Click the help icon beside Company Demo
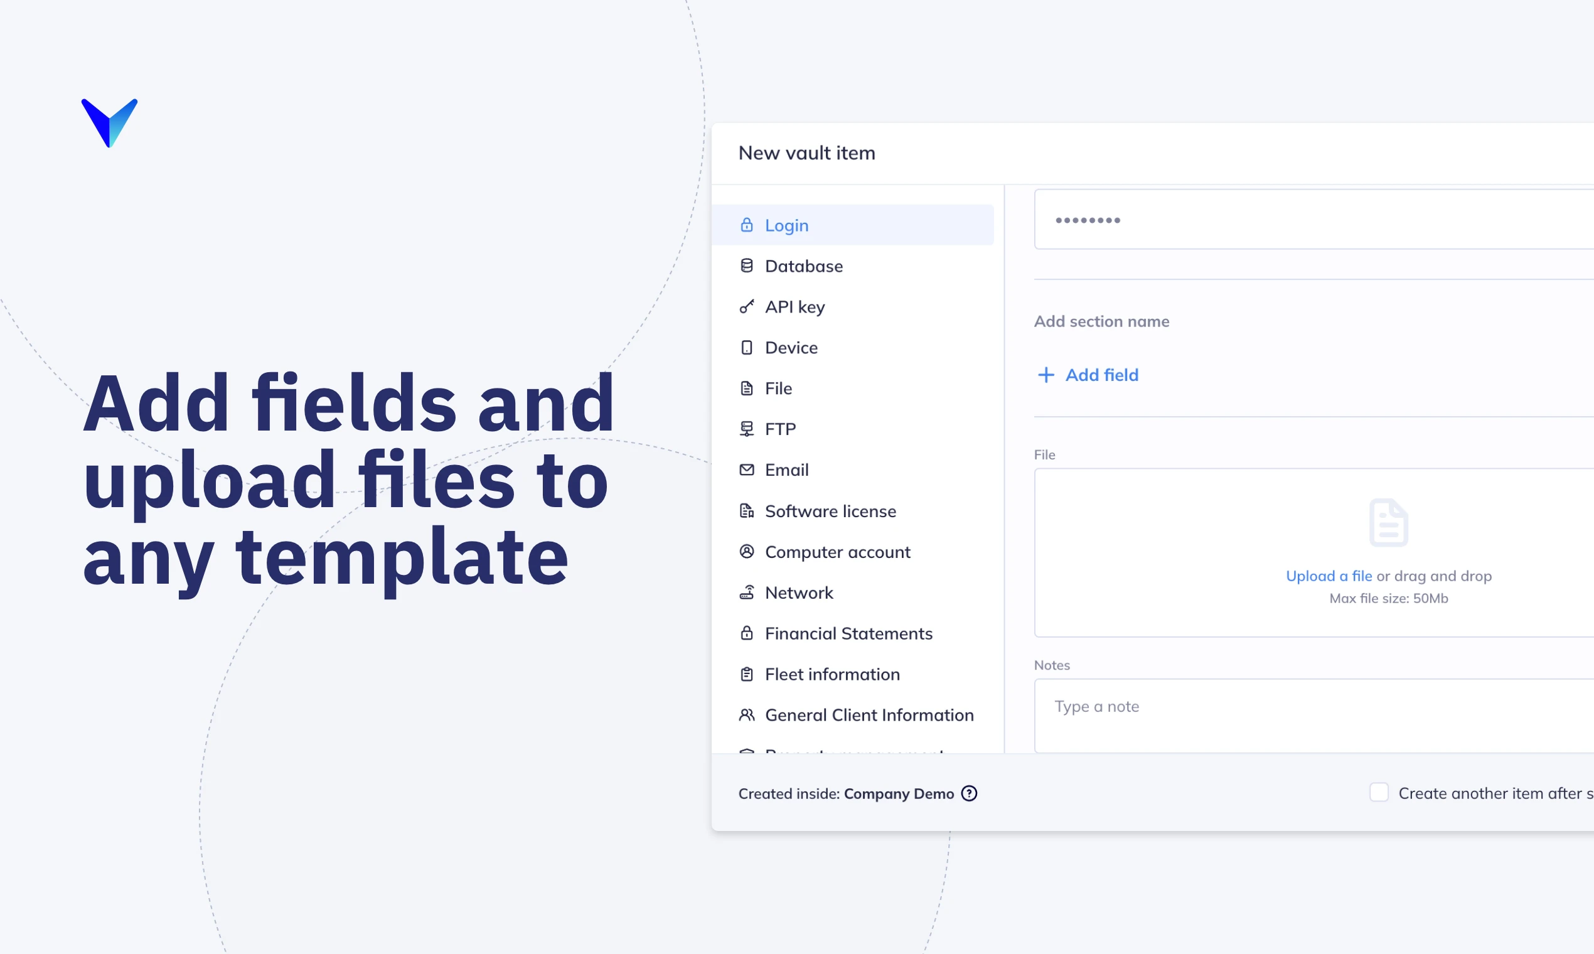Viewport: 1594px width, 954px height. 969,793
